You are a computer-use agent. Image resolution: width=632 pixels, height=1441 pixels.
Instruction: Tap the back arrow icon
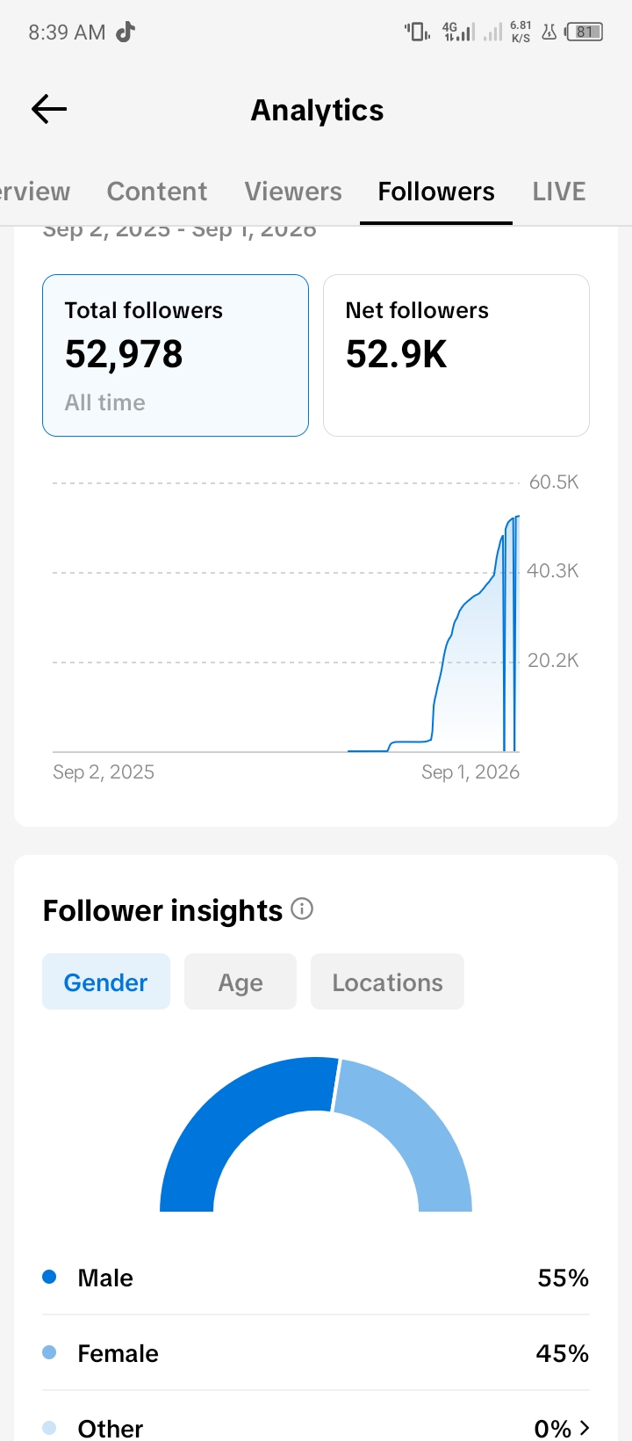click(49, 109)
